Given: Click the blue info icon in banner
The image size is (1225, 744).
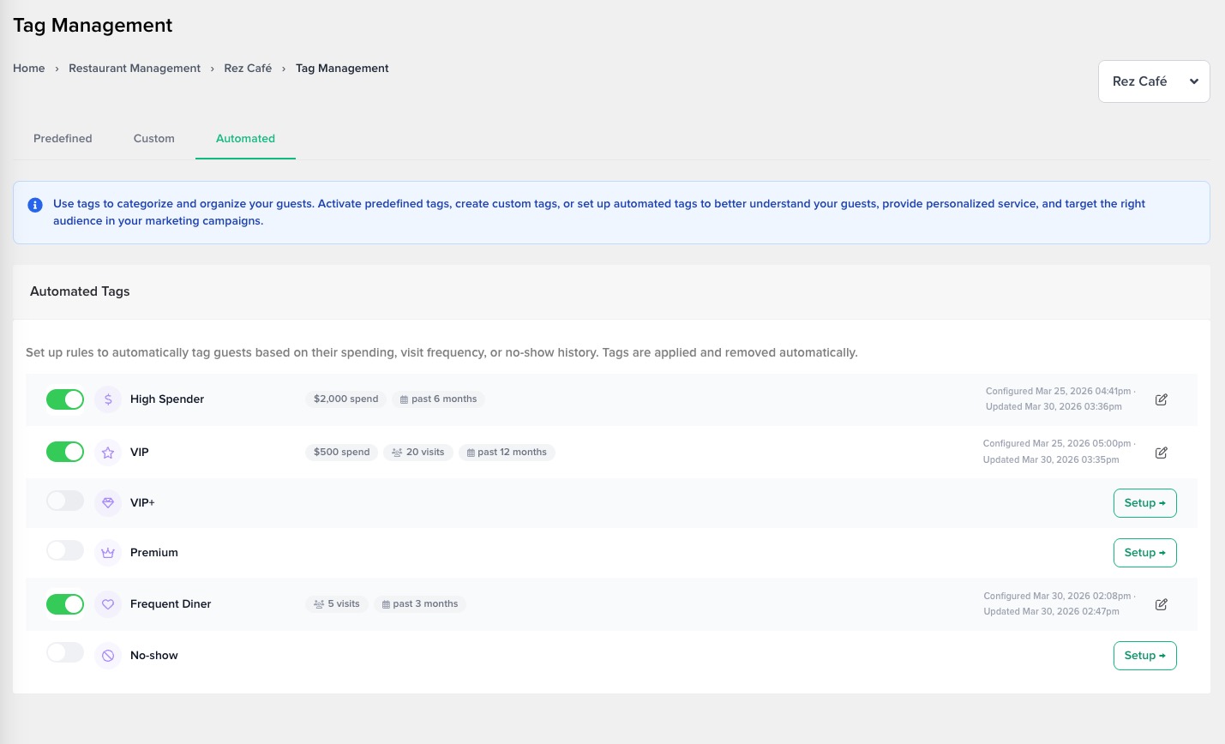Looking at the screenshot, I should coord(35,205).
